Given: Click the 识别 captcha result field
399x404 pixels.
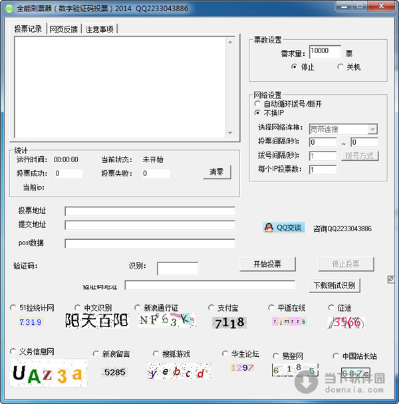Looking at the screenshot, I should [178, 268].
